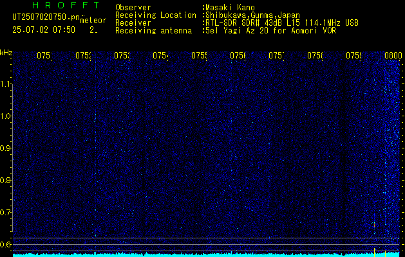Screen dimensions: 405x257
Task: Click the Shibukawa,Gunma,Japan location text
Action: pyautogui.click(x=252, y=15)
